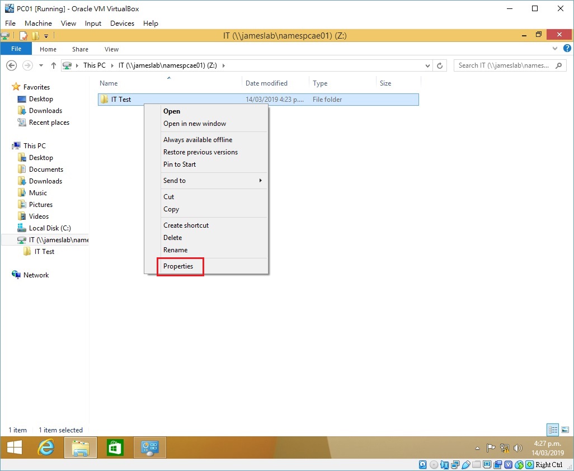The width and height of the screenshot is (574, 471).
Task: Open the Devices menu in VirtualBox
Action: 122,23
